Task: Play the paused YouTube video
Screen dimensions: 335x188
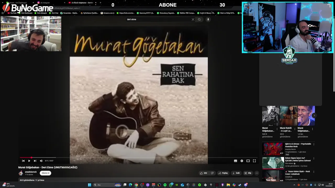Action: (29, 161)
